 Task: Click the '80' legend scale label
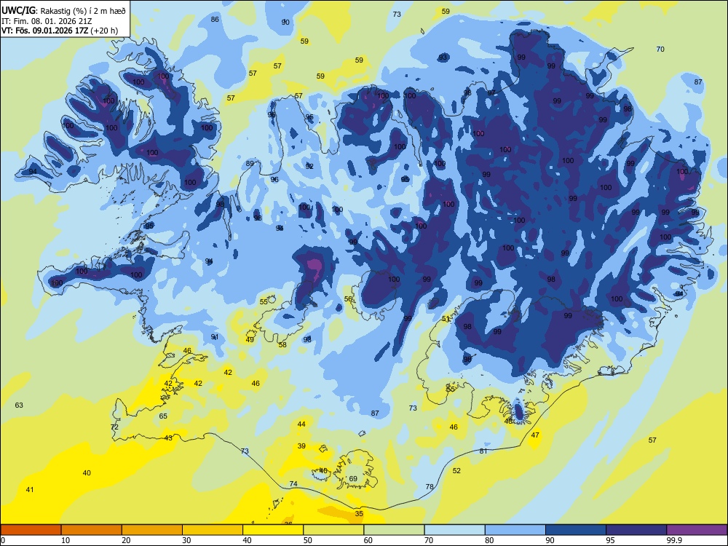click(489, 540)
